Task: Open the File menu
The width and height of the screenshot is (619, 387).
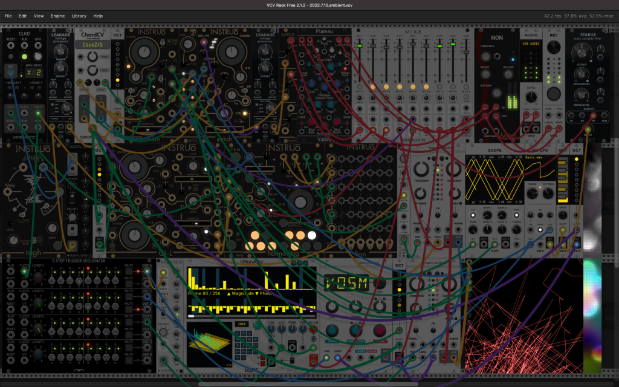Action: tap(8, 16)
